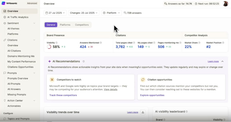Screen dimensions: 231x122
Task: Click the Track these competitors link
Action: point(63,95)
